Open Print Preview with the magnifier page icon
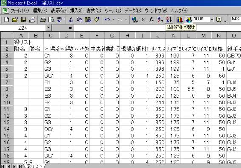This screenshot has height=168, width=241. [x=51, y=20]
